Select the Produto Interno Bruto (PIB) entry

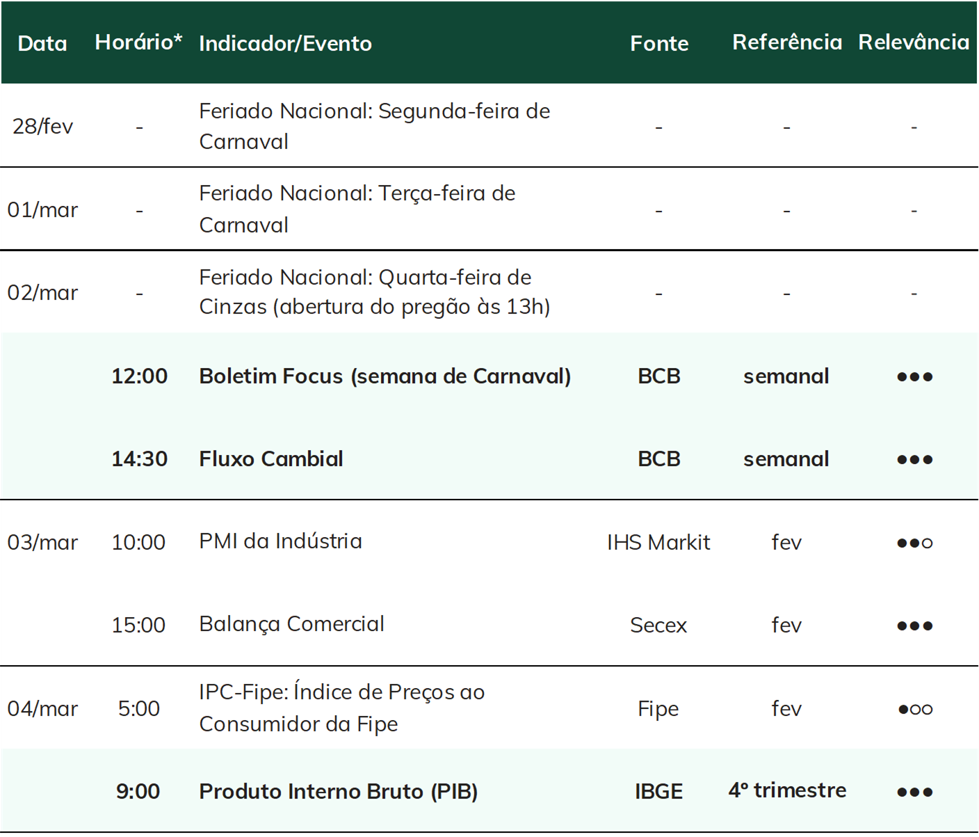(x=338, y=792)
